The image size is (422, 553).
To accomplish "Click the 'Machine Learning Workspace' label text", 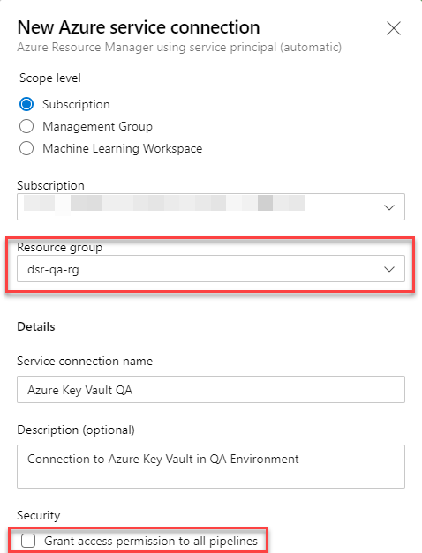I will click(x=123, y=149).
